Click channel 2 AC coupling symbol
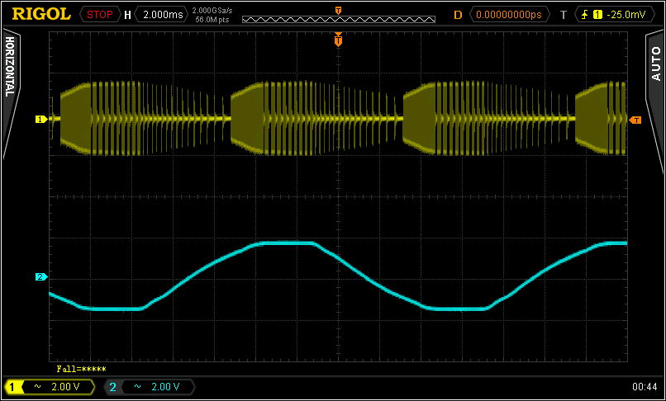Screen dimensions: 666x401 [x=138, y=387]
